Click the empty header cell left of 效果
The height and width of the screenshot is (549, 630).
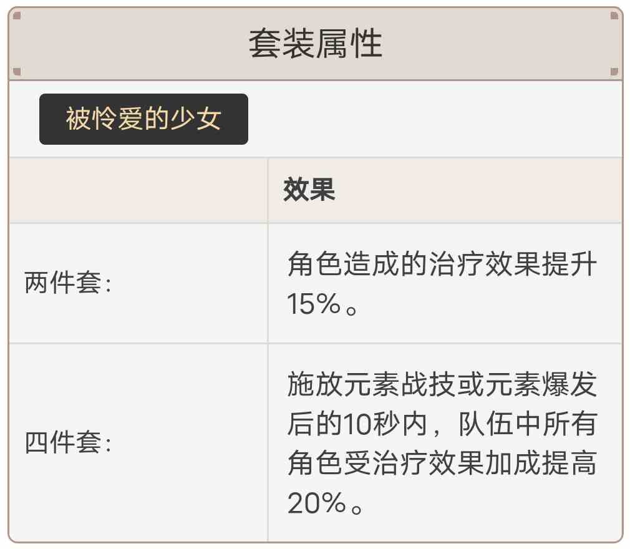pyautogui.click(x=138, y=190)
